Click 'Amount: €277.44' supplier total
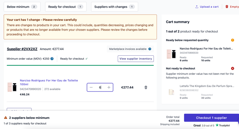Screen dimensions: 239x129 point(52,49)
